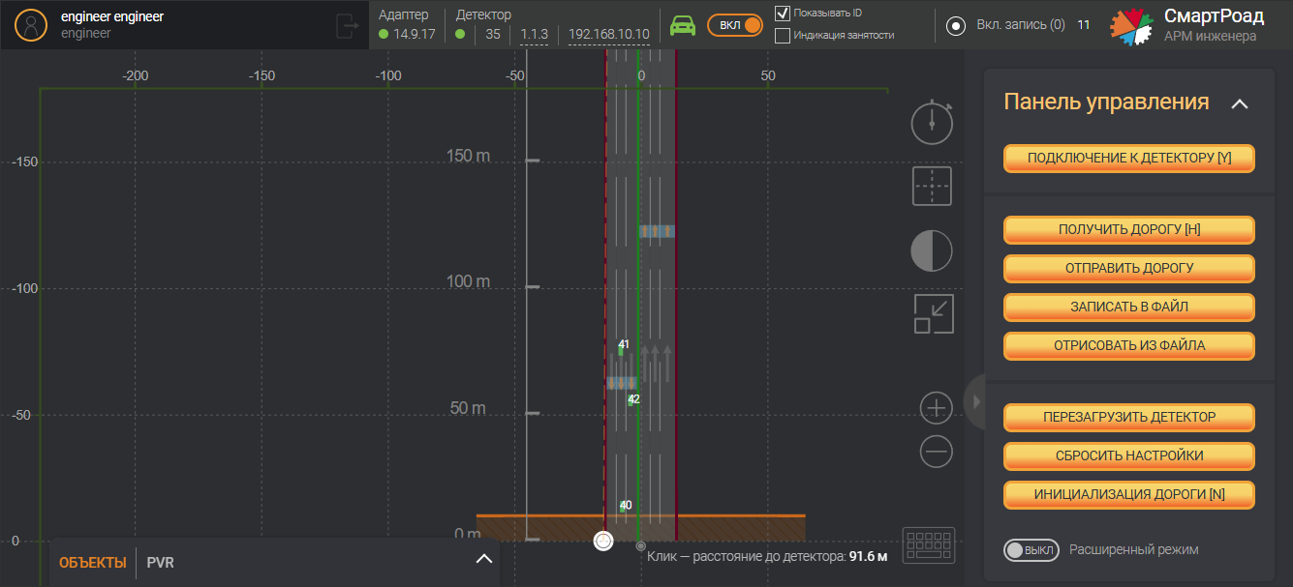Click the 50 m distance label

tap(468, 408)
